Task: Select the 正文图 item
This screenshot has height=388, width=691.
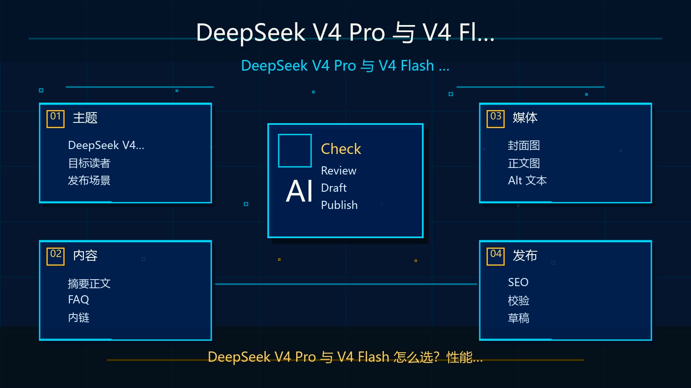Action: [x=524, y=163]
